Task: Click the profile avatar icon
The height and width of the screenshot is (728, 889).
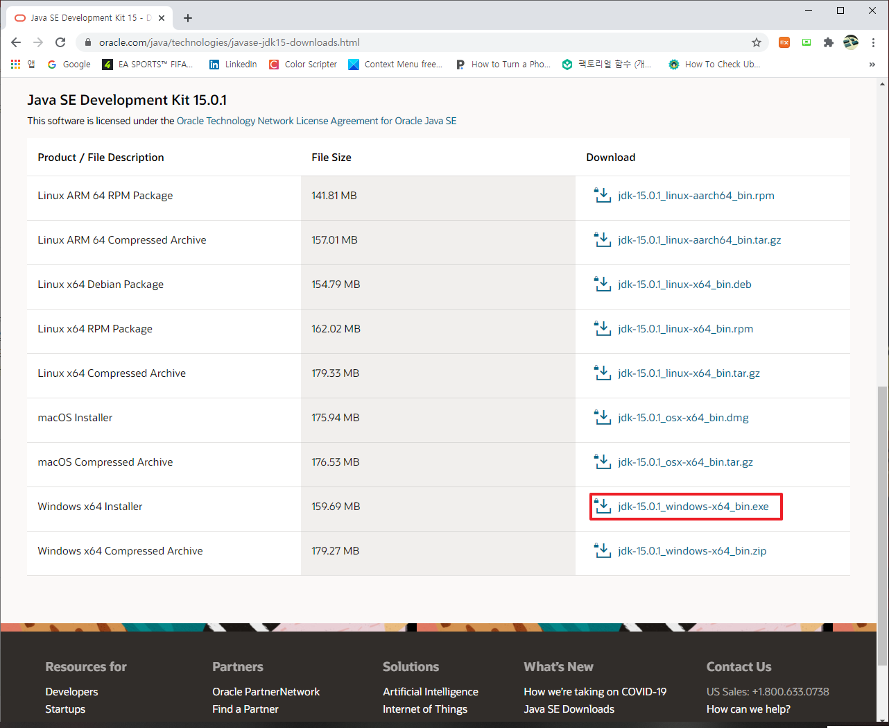Action: [851, 42]
